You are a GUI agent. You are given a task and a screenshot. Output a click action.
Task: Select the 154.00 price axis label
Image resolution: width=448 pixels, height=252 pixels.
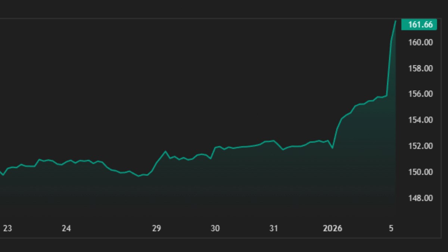(420, 120)
